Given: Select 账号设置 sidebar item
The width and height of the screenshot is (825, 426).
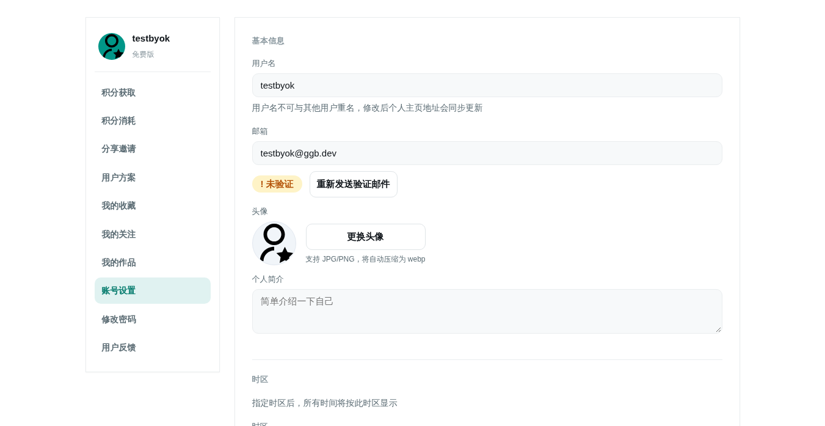Looking at the screenshot, I should pos(153,291).
